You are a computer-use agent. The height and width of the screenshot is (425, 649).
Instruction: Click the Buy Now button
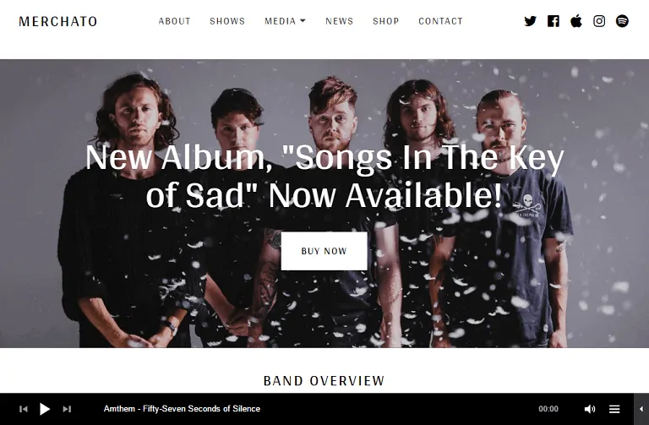click(324, 251)
